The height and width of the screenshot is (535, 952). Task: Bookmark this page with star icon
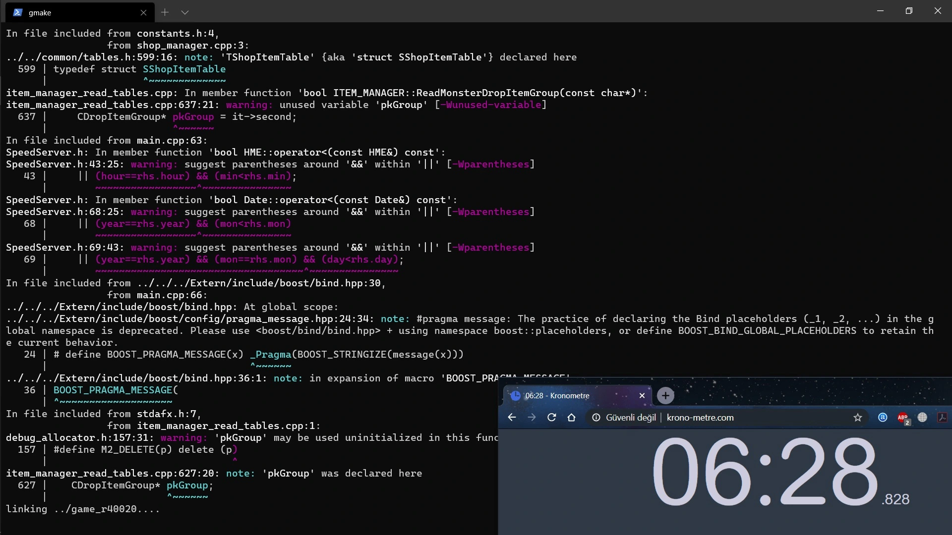pos(858,418)
